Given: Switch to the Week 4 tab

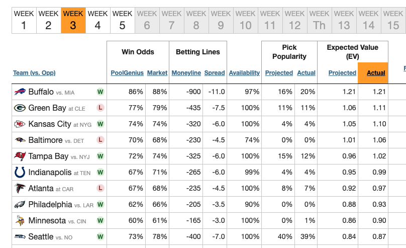Looking at the screenshot, I should click(x=97, y=20).
